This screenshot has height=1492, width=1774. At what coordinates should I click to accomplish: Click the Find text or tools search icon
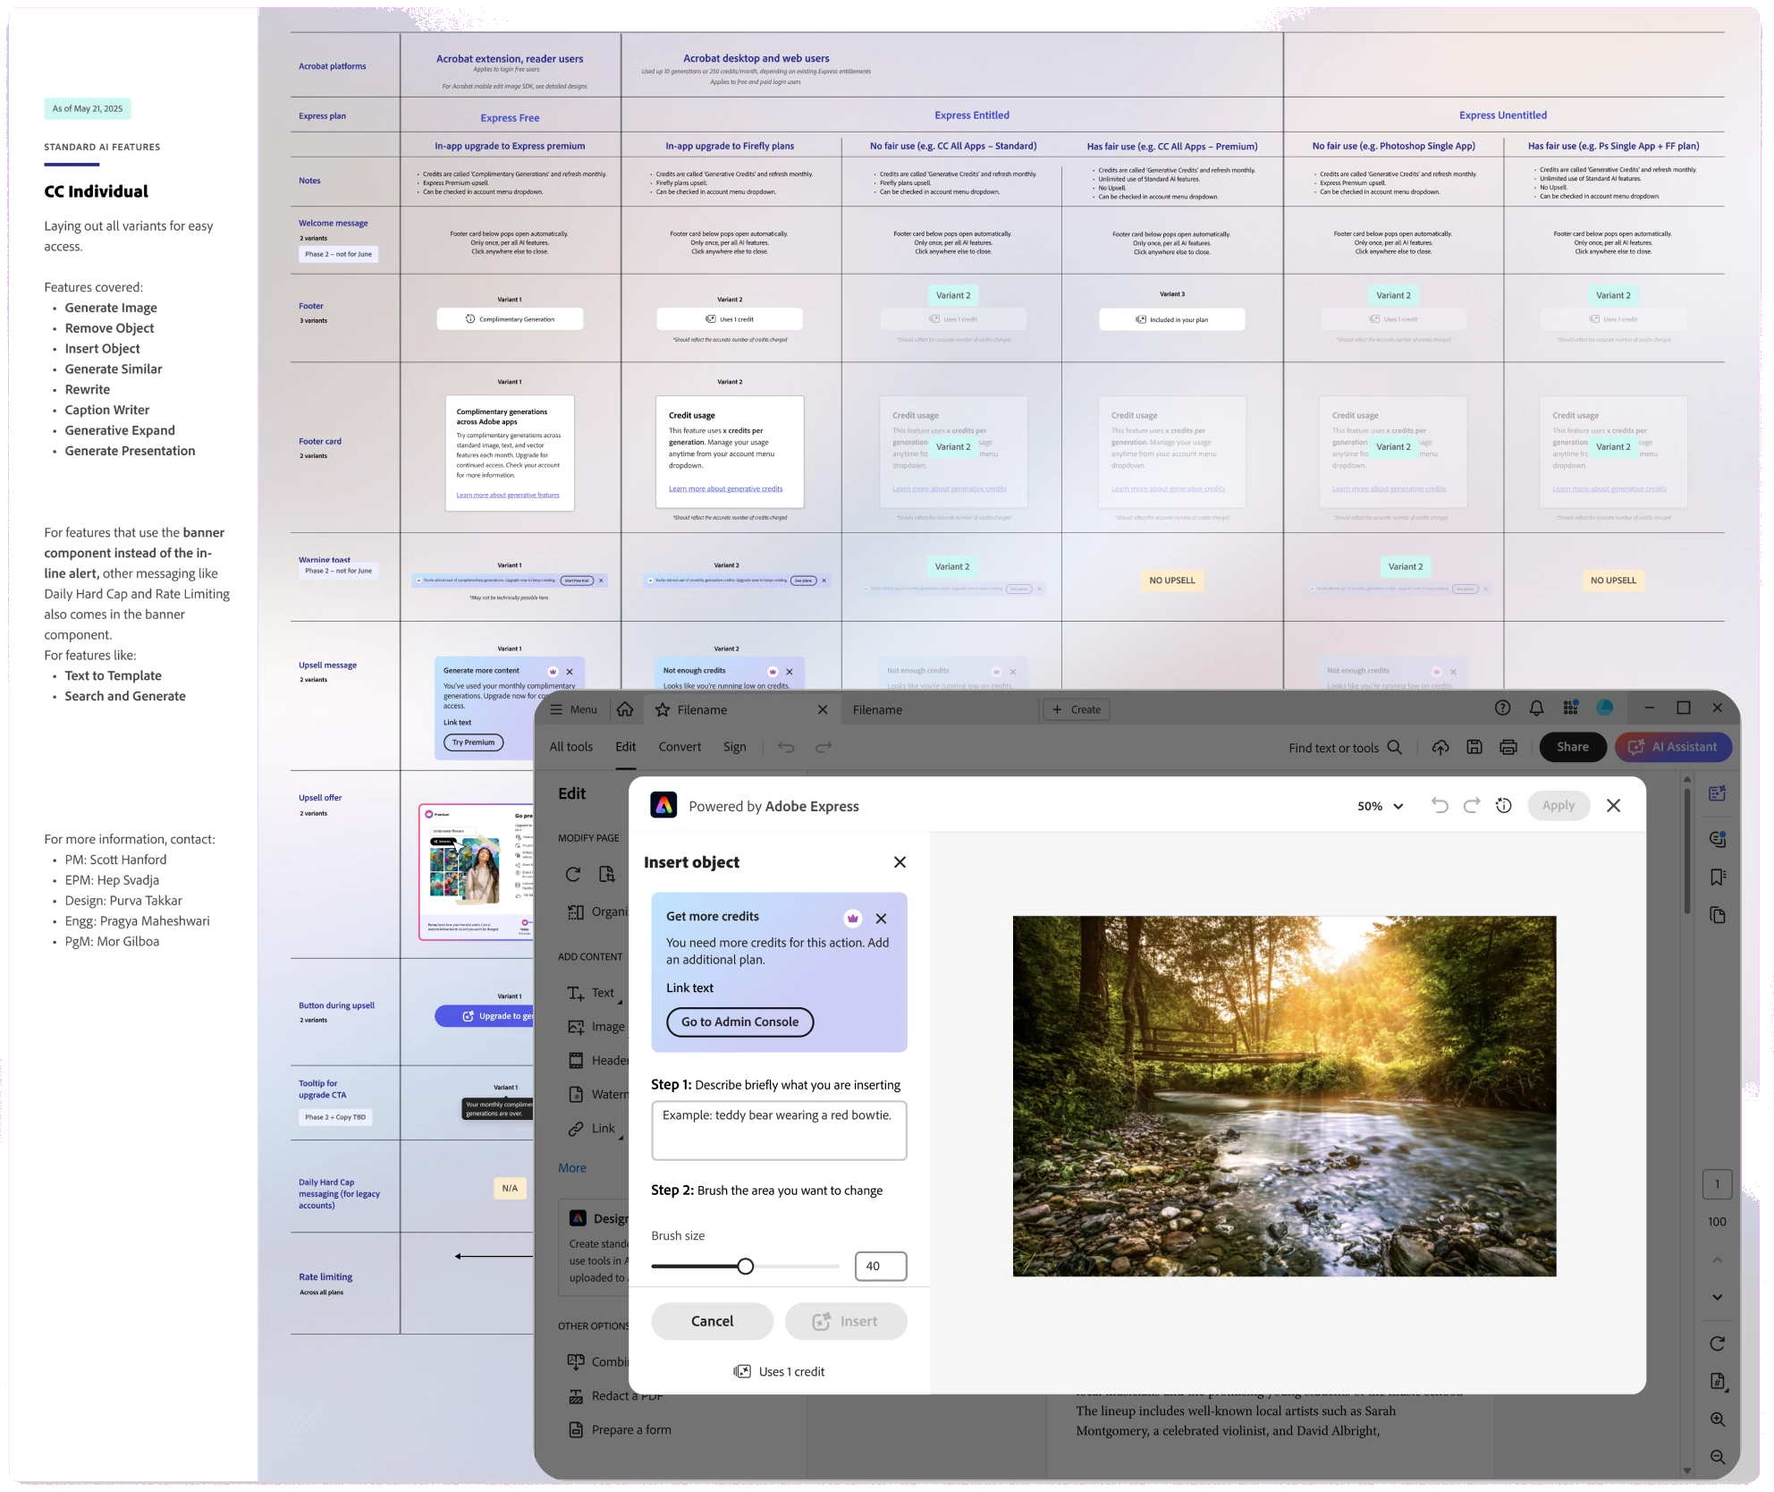point(1394,748)
